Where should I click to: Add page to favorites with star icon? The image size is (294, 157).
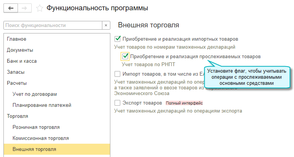pyautogui.click(x=39, y=8)
